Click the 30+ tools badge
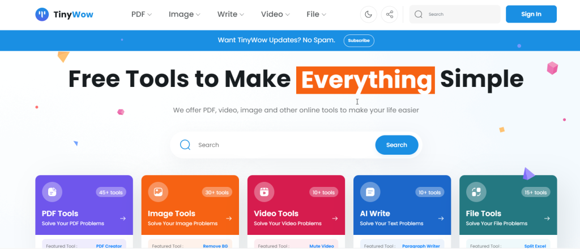The width and height of the screenshot is (580, 249). point(217,192)
